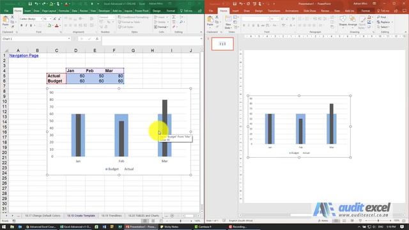Toggle bold in Excel font group
409x230 pixels.
tap(21, 26)
